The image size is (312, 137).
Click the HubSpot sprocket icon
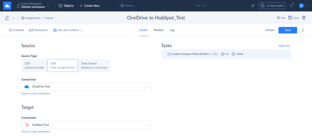coord(27,125)
